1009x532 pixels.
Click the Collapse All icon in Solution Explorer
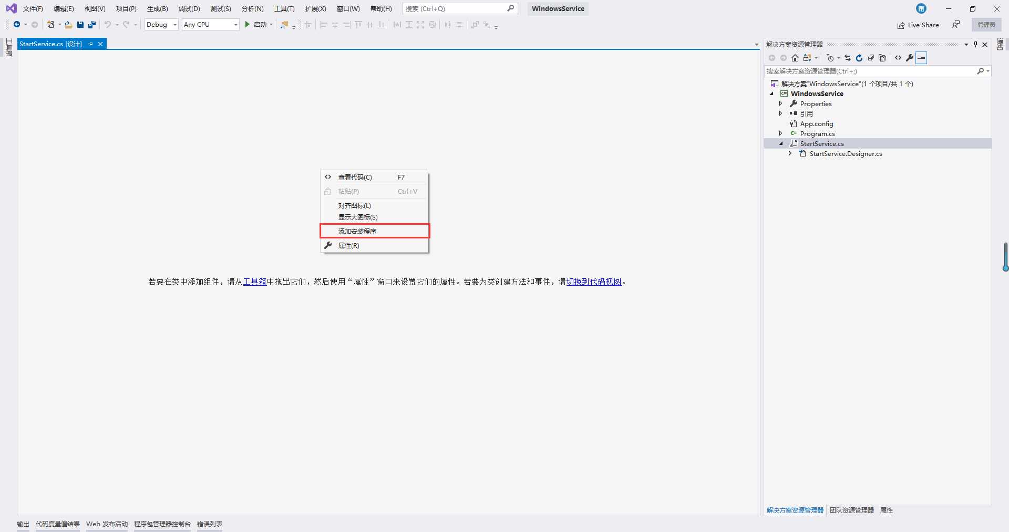(x=871, y=58)
